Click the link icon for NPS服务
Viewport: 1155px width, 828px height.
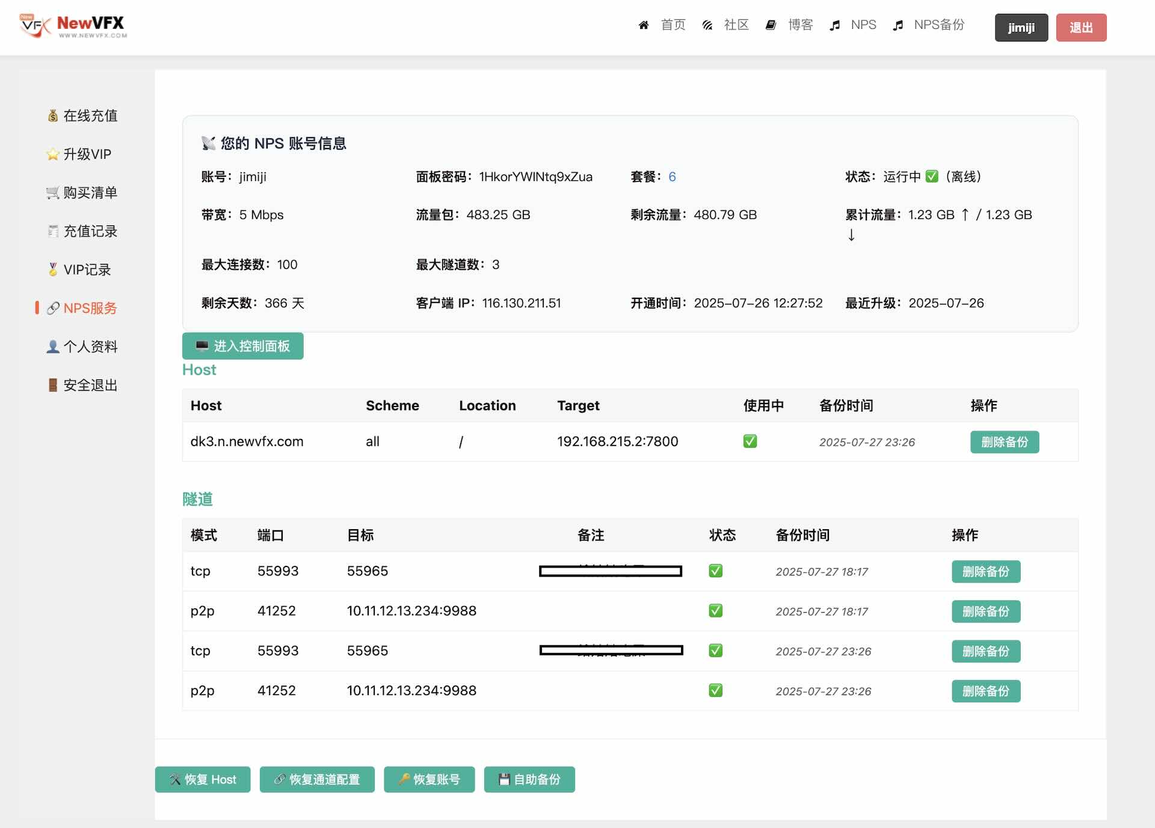coord(53,308)
